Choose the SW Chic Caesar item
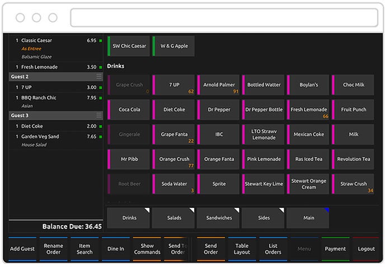 point(129,46)
